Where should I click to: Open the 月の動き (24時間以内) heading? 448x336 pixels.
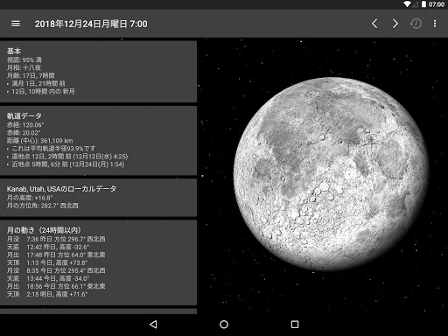click(44, 230)
